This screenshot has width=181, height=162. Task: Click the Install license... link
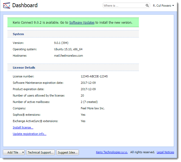tap(23, 127)
